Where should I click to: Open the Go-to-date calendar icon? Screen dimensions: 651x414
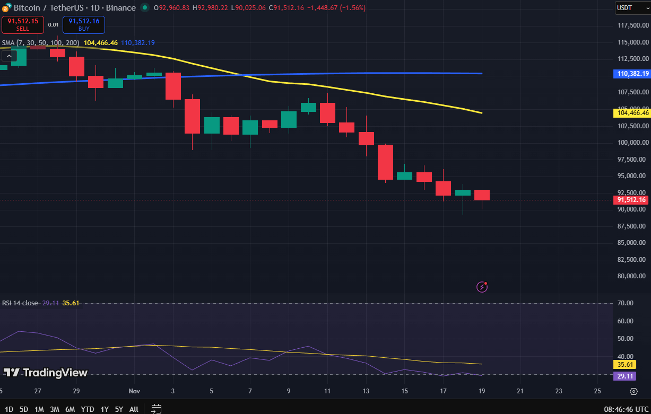tap(156, 409)
